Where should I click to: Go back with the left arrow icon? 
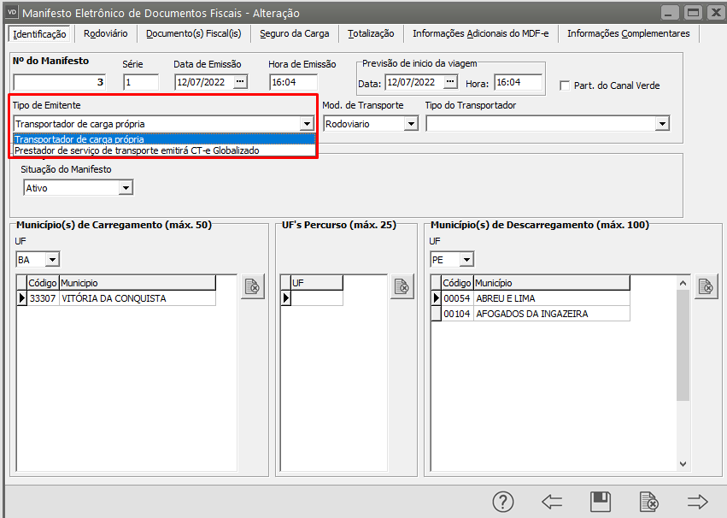point(552,502)
